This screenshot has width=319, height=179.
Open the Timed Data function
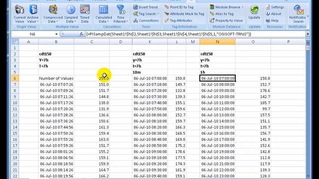coord(85,14)
